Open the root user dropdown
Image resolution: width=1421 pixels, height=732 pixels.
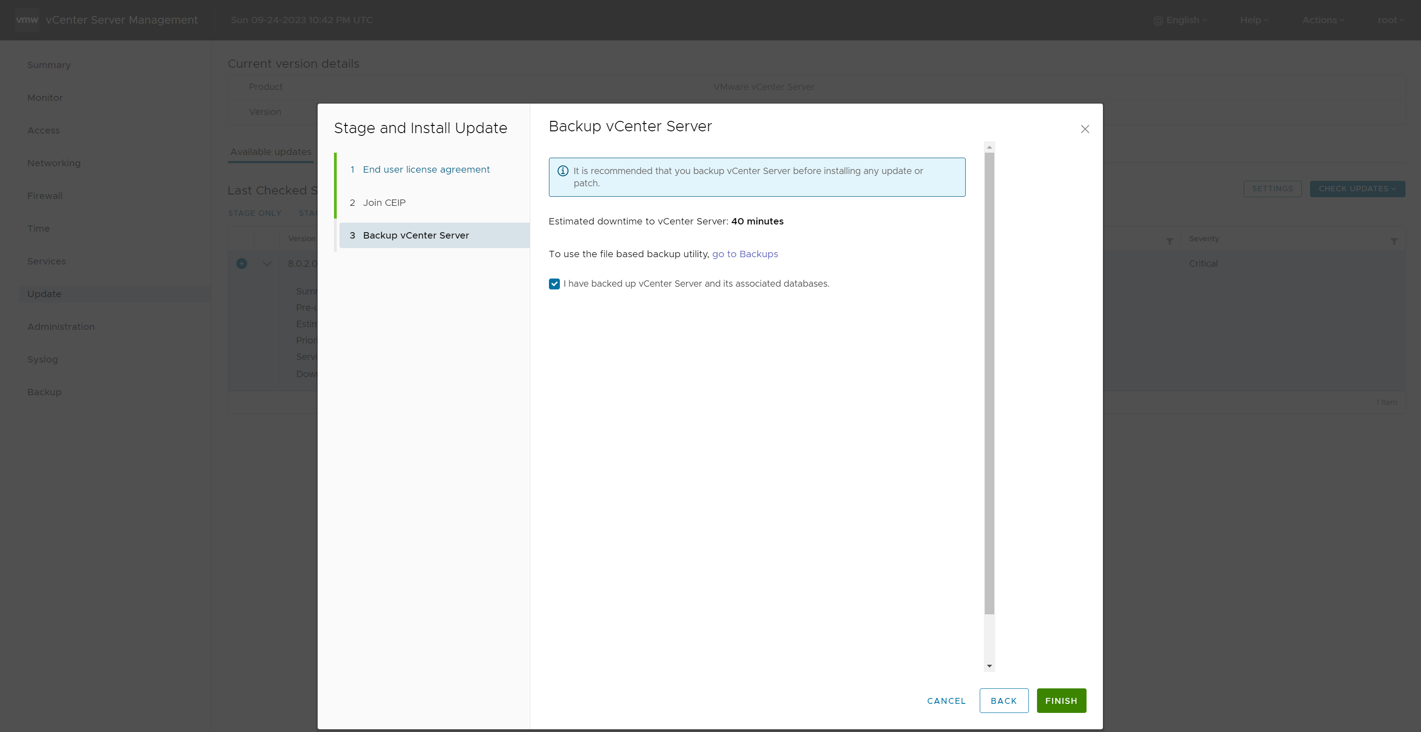[1390, 20]
